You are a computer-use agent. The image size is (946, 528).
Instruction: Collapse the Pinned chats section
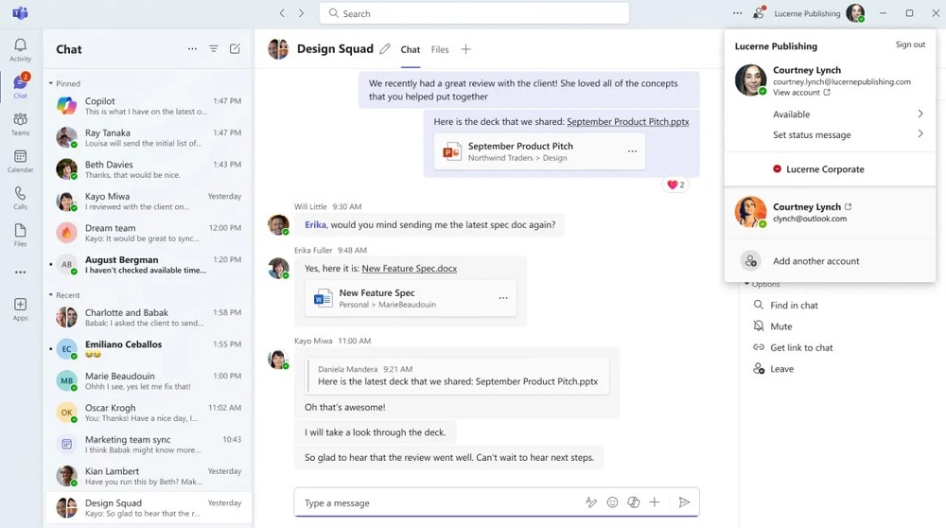point(51,83)
